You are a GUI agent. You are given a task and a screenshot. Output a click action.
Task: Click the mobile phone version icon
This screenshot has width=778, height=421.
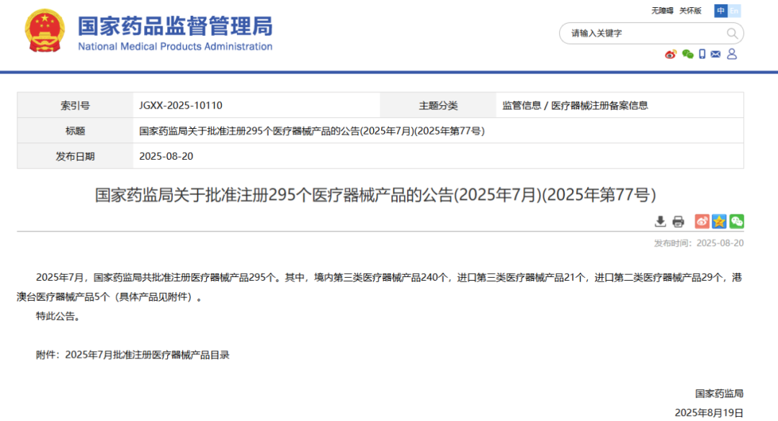(x=702, y=54)
